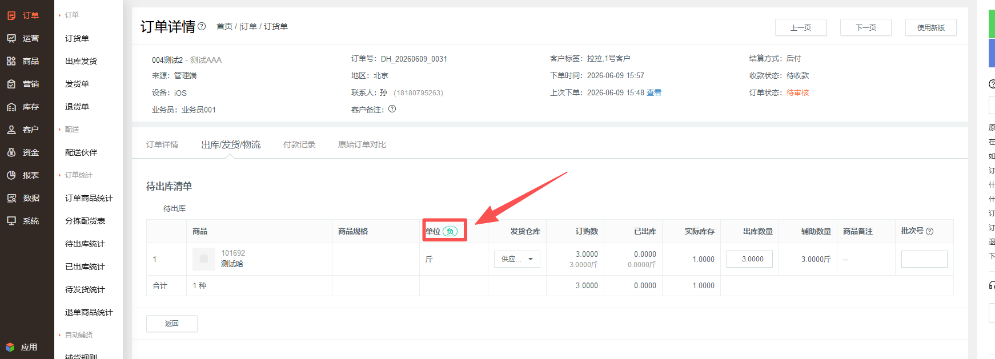Click the 辅助数量 value 3.0000斤

click(x=816, y=259)
